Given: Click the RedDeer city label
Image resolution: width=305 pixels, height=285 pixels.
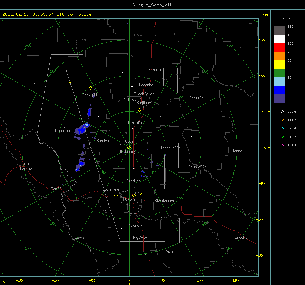Looking at the screenshot, I should click(144, 103).
